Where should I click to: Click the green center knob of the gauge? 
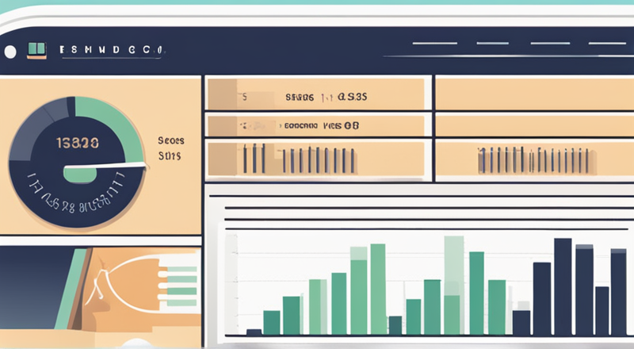point(80,174)
